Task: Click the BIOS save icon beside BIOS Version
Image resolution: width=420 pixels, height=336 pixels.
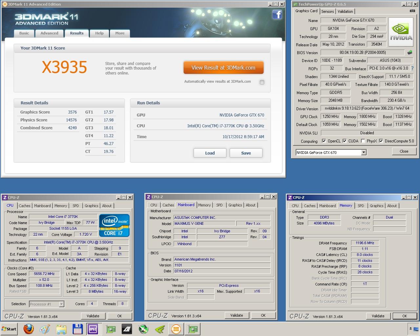Action: click(x=410, y=52)
